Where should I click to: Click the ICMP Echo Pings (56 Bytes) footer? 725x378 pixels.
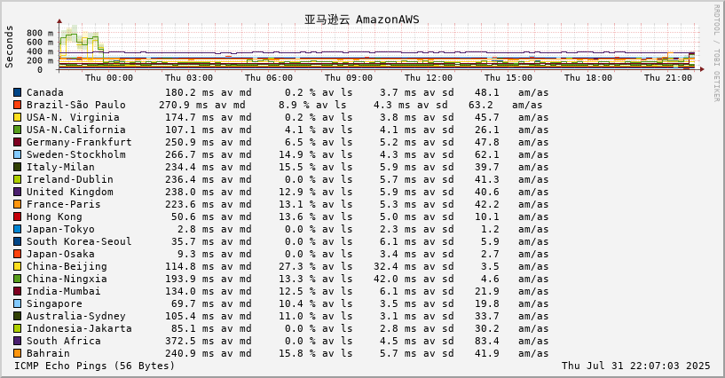[x=95, y=366]
